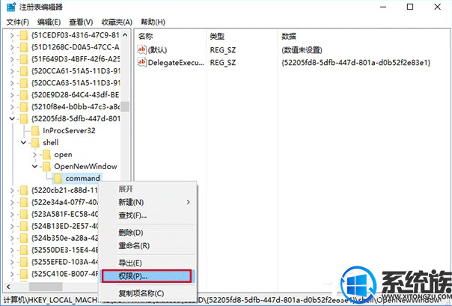
Task: Open the 文件(F) menu
Action: (x=18, y=22)
